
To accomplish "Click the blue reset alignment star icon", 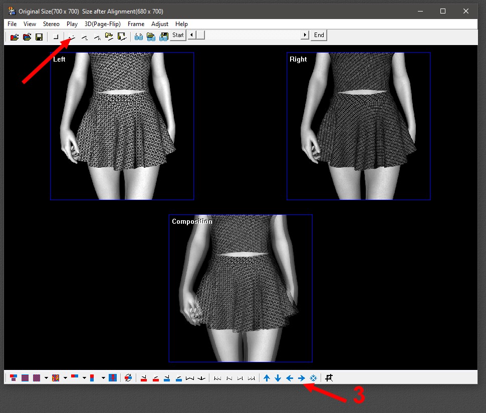I will click(x=313, y=378).
